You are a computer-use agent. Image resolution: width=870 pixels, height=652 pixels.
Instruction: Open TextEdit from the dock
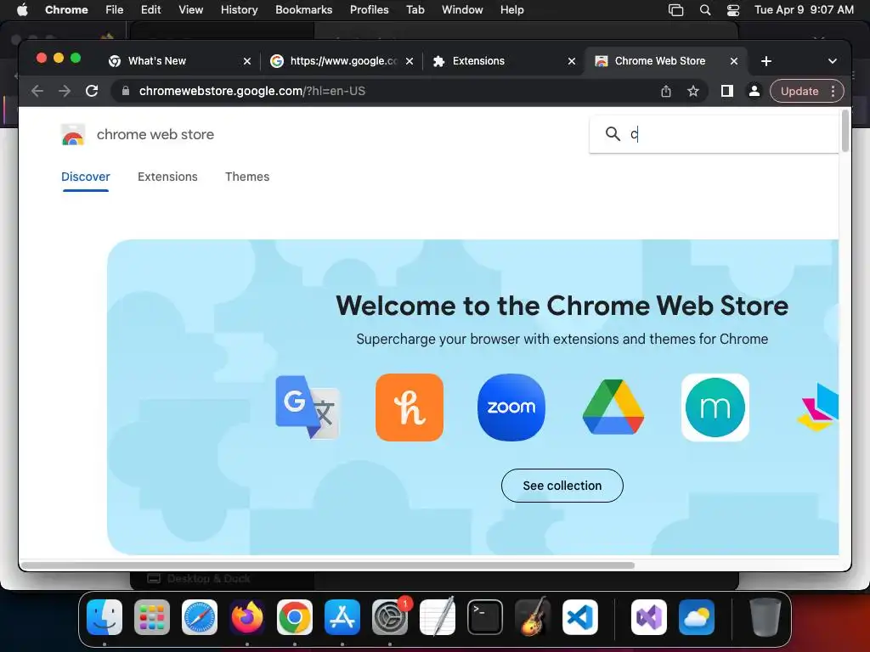(438, 617)
